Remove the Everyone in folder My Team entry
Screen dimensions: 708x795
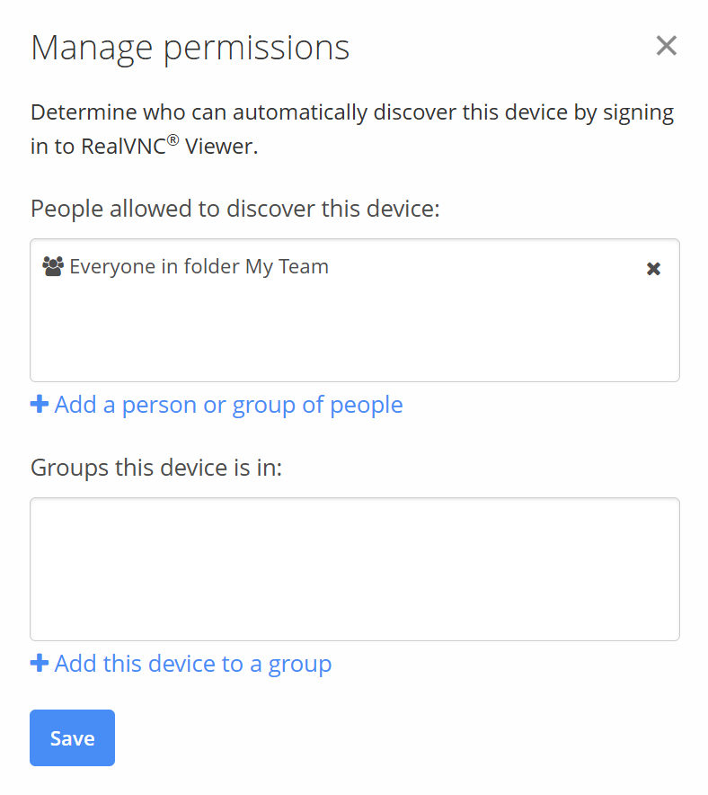(654, 268)
